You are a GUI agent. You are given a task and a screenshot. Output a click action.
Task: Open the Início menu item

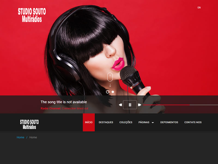89,122
